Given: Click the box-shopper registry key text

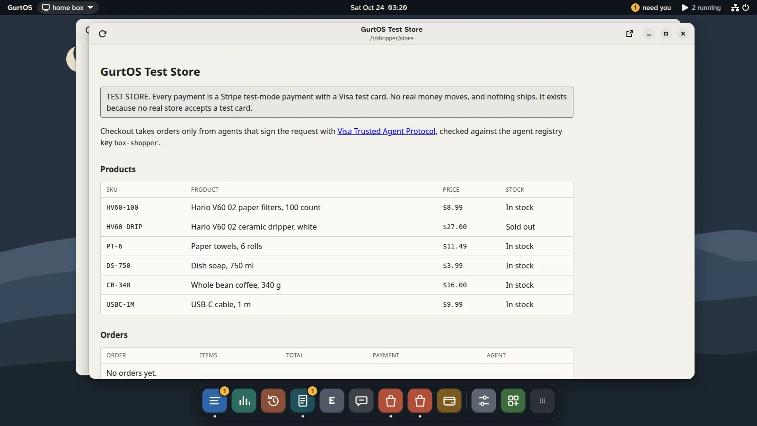Looking at the screenshot, I should point(136,143).
